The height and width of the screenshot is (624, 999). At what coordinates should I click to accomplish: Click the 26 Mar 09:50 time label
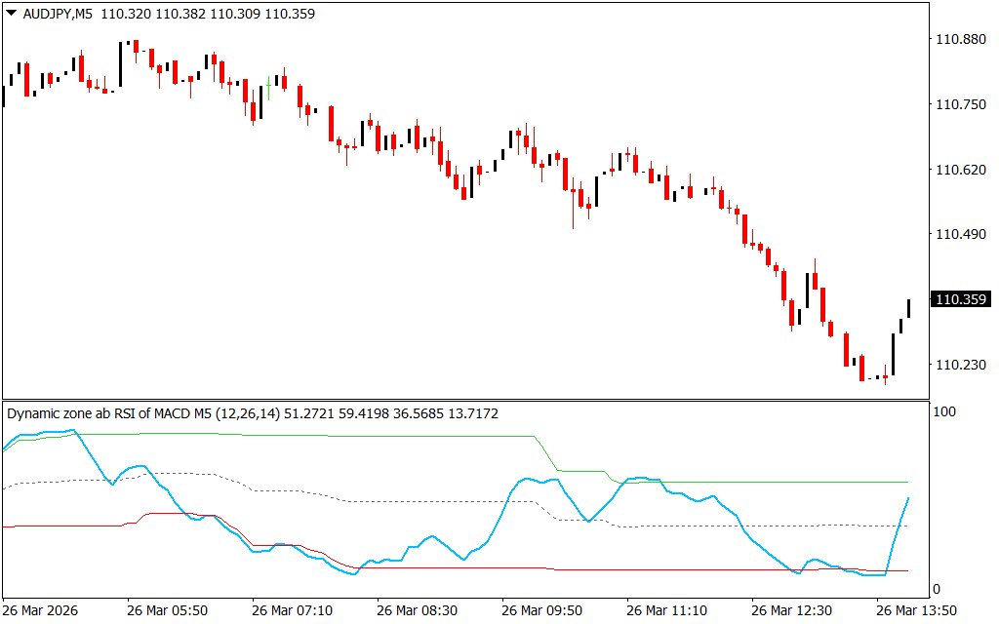pyautogui.click(x=541, y=610)
